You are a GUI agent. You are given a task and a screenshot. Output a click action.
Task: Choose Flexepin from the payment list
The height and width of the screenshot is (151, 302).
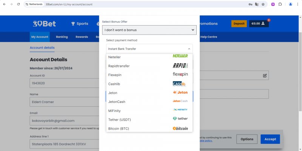149,75
